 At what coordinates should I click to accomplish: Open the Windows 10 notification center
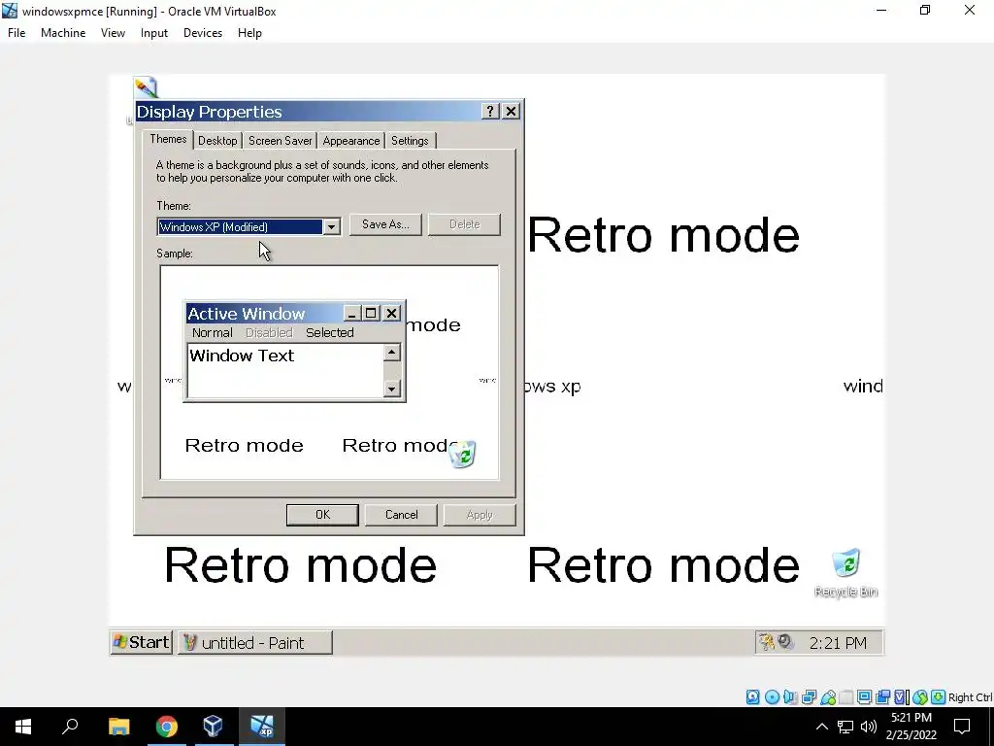tap(962, 727)
